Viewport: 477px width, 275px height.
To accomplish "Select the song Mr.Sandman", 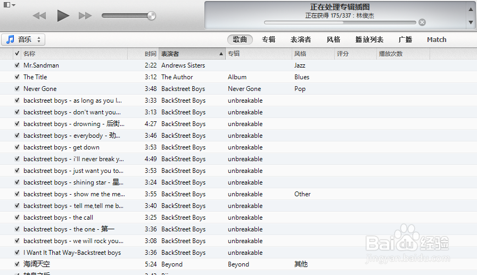I will pyautogui.click(x=42, y=65).
